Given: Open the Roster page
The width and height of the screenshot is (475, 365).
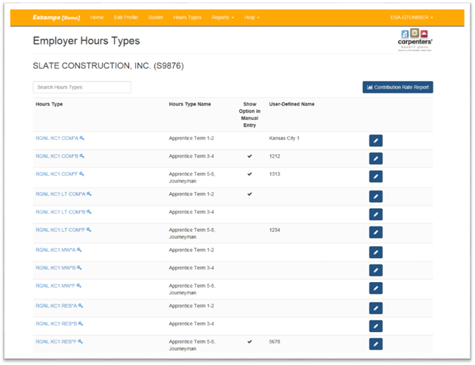Looking at the screenshot, I should click(156, 17).
